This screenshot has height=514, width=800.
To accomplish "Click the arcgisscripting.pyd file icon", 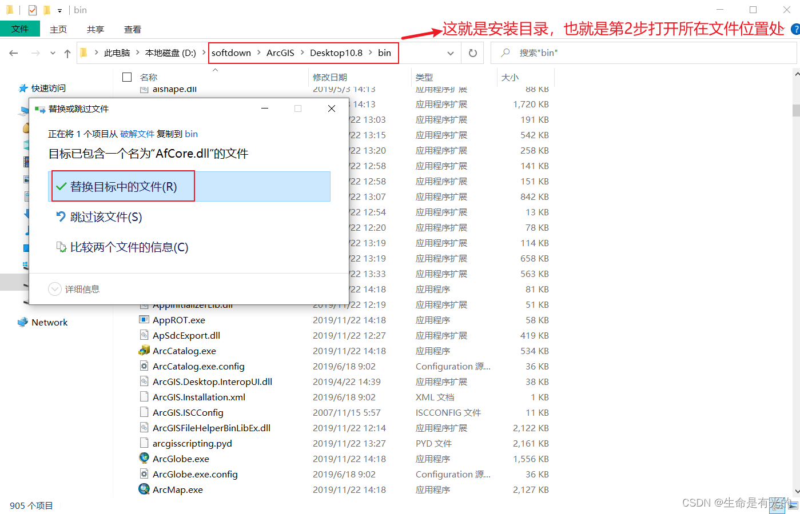I will coord(144,443).
